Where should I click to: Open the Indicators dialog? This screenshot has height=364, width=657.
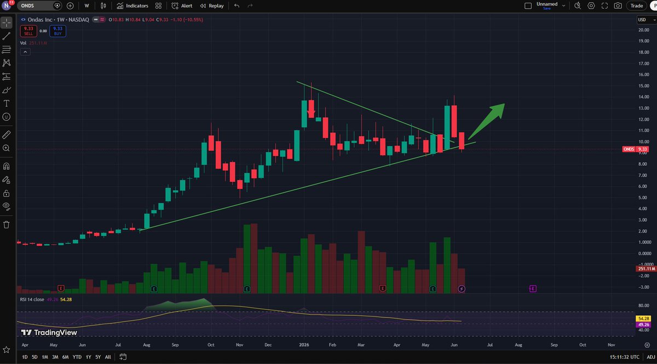tap(133, 5)
